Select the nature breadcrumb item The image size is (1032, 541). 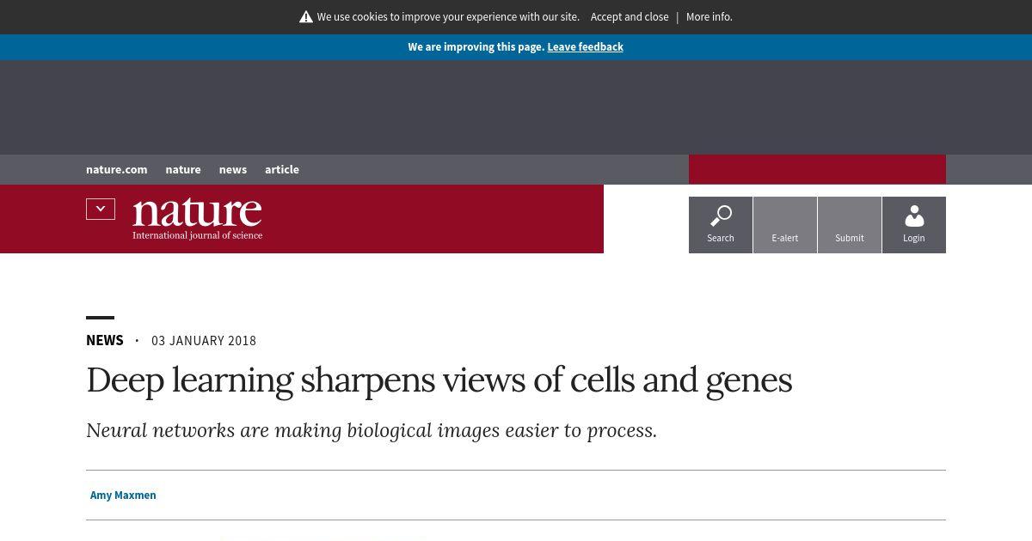pyautogui.click(x=183, y=169)
